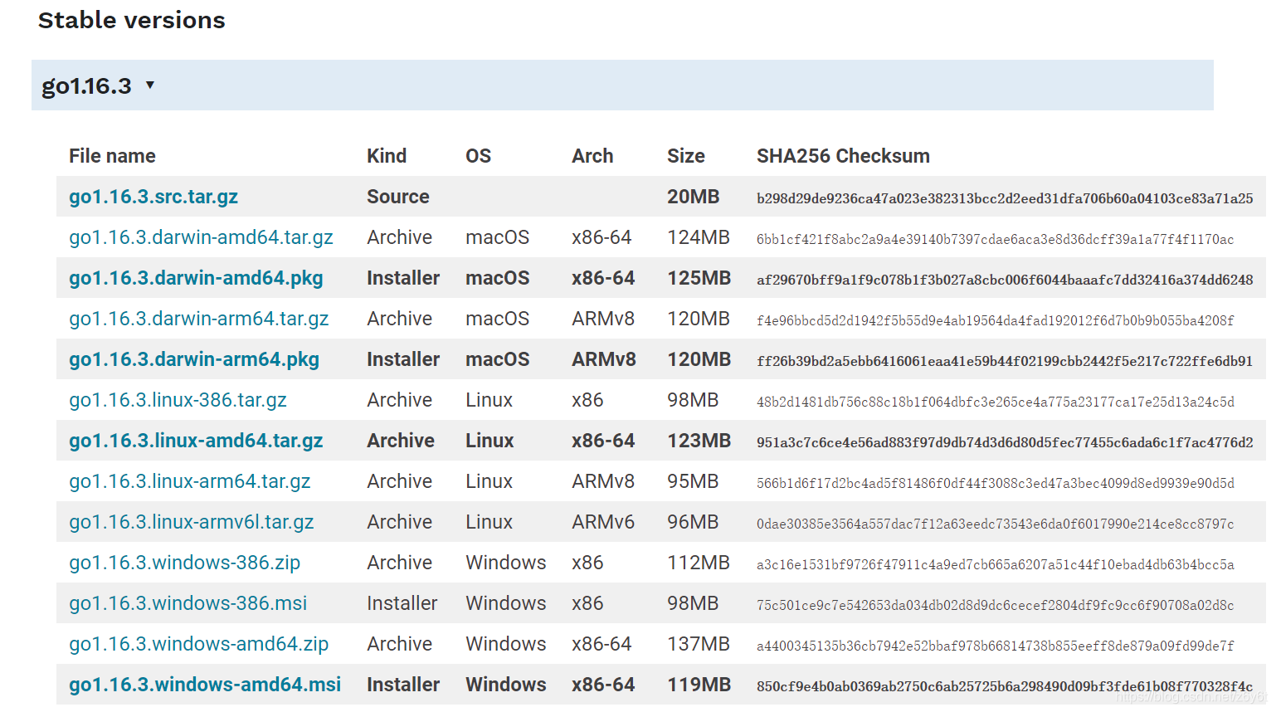Click the 119MB size cell
Image resolution: width=1276 pixels, height=712 pixels.
point(699,685)
